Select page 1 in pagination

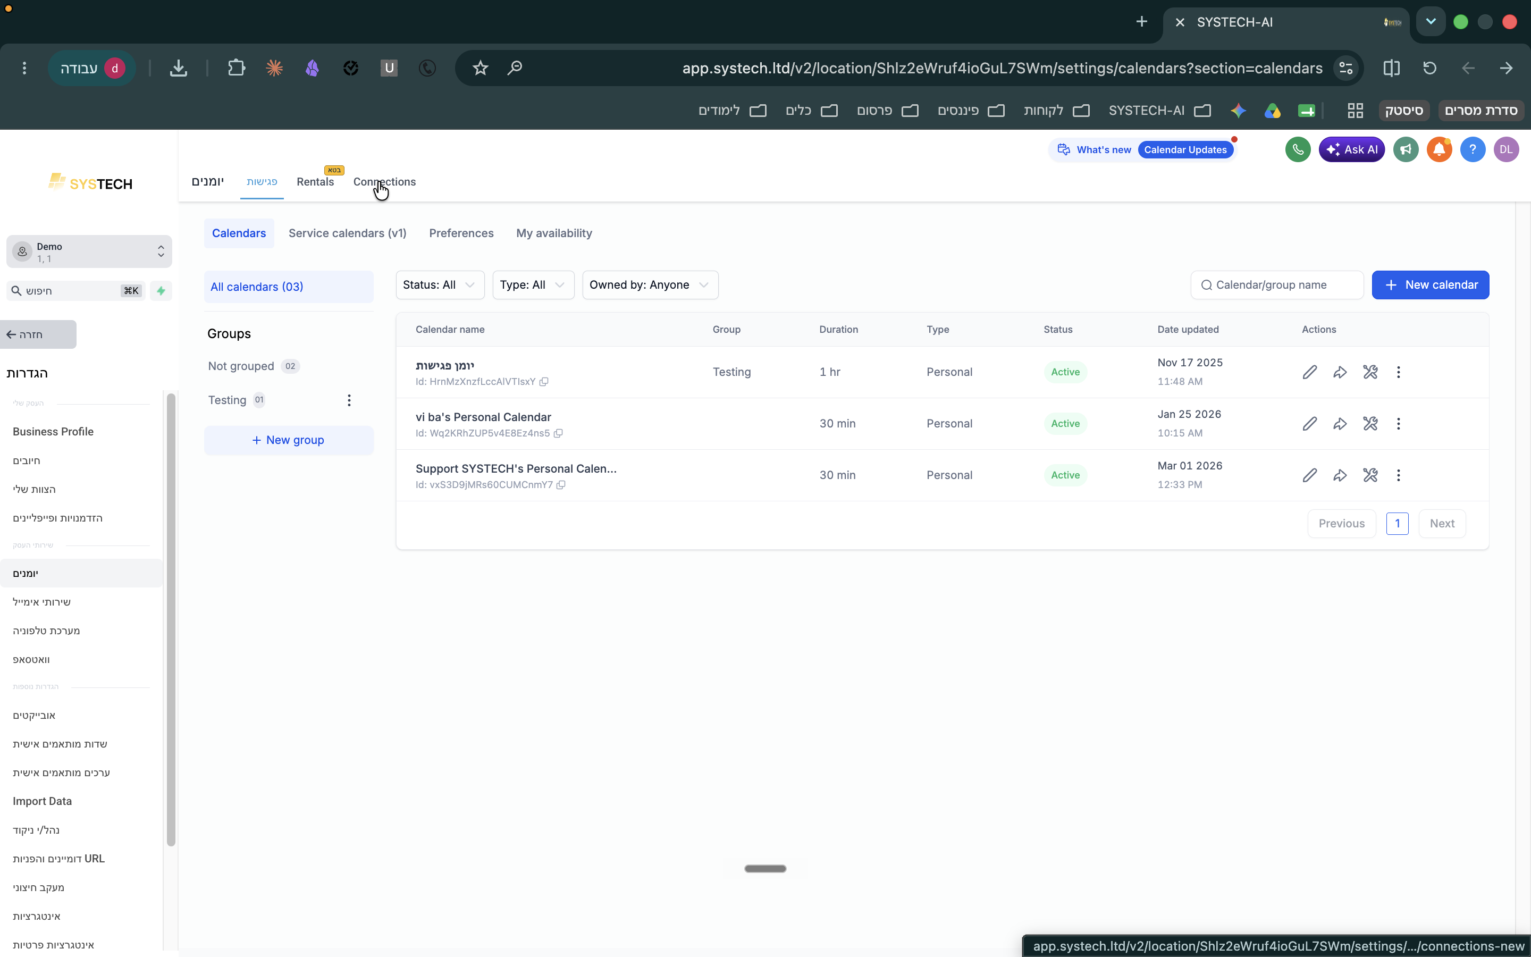(x=1397, y=524)
